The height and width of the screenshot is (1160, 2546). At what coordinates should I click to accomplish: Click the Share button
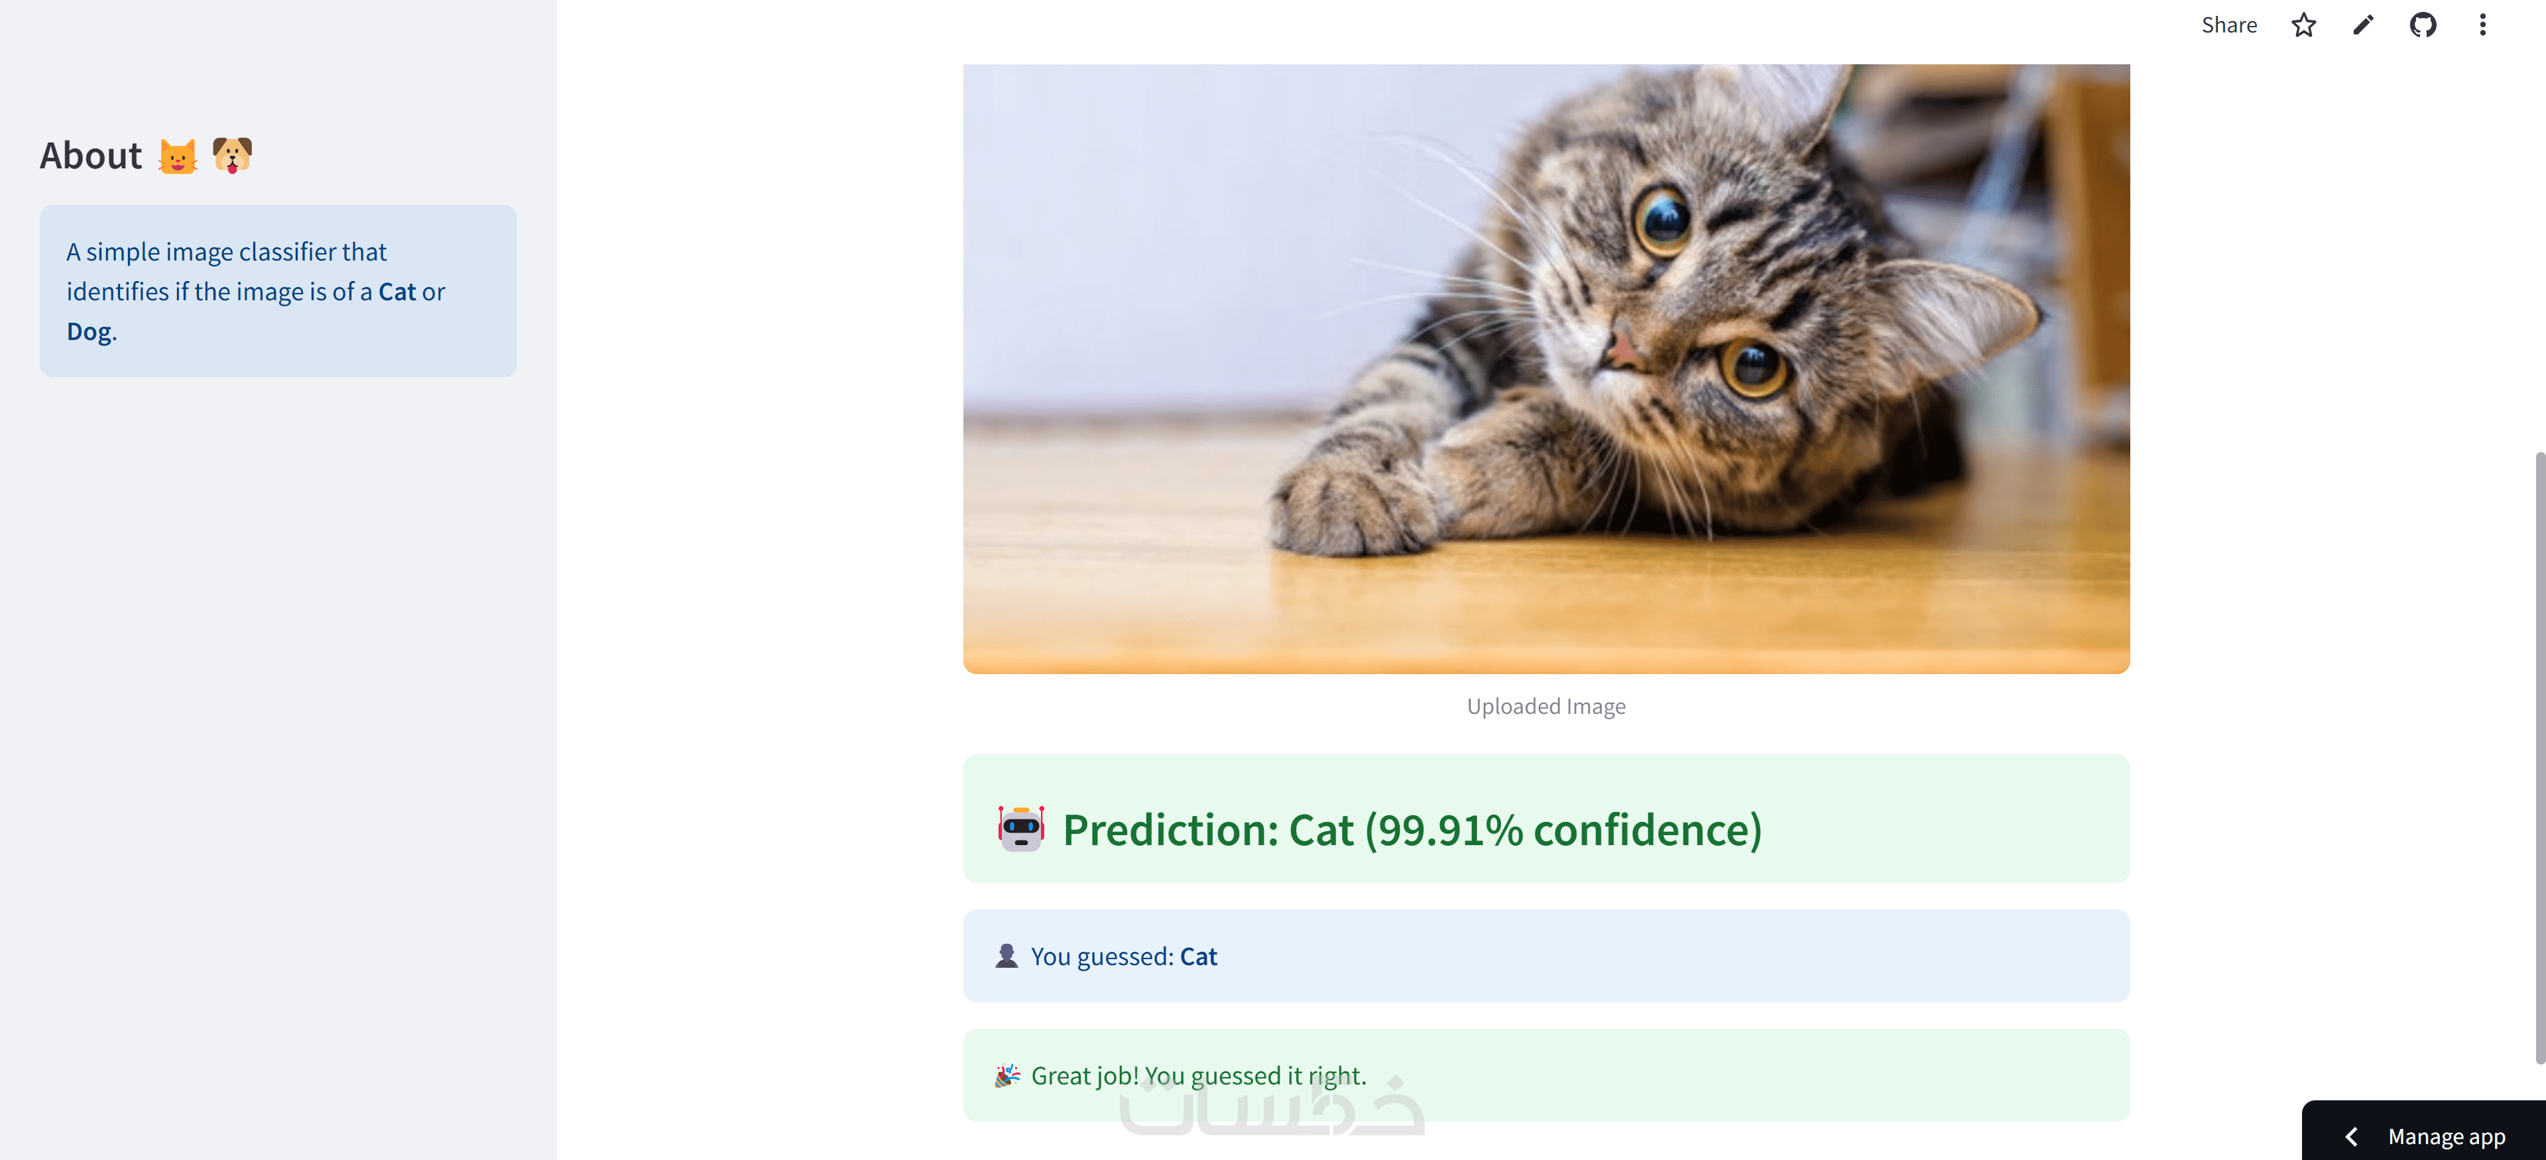point(2228,26)
